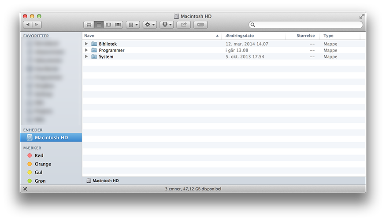Expand the System folder triangle
The height and width of the screenshot is (221, 386).
(86, 56)
